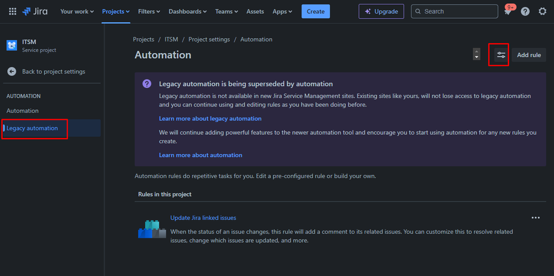This screenshot has width=554, height=276.
Task: Click the back arrow circle icon
Action: click(12, 71)
